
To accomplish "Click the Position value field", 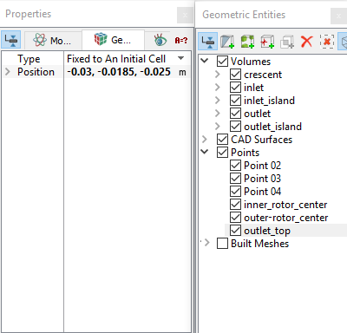I will (127, 72).
